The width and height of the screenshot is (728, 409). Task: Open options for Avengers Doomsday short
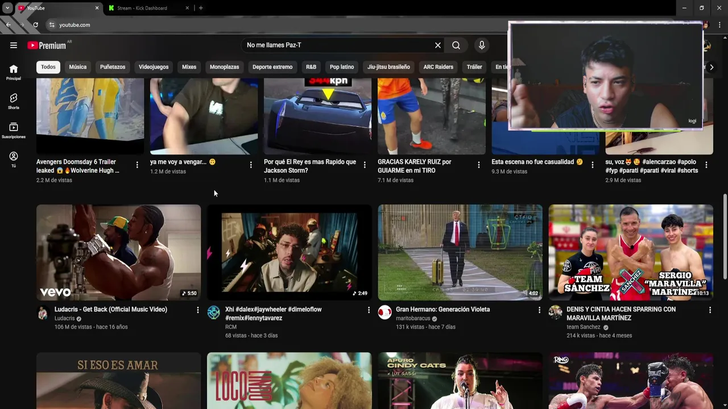pyautogui.click(x=137, y=165)
